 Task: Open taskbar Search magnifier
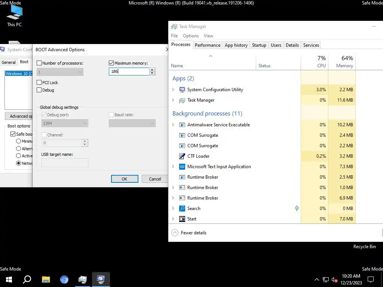(x=27, y=280)
